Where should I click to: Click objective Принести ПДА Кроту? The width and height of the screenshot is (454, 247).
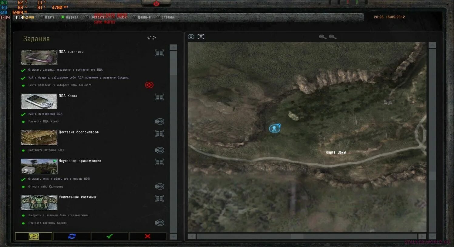(x=43, y=121)
